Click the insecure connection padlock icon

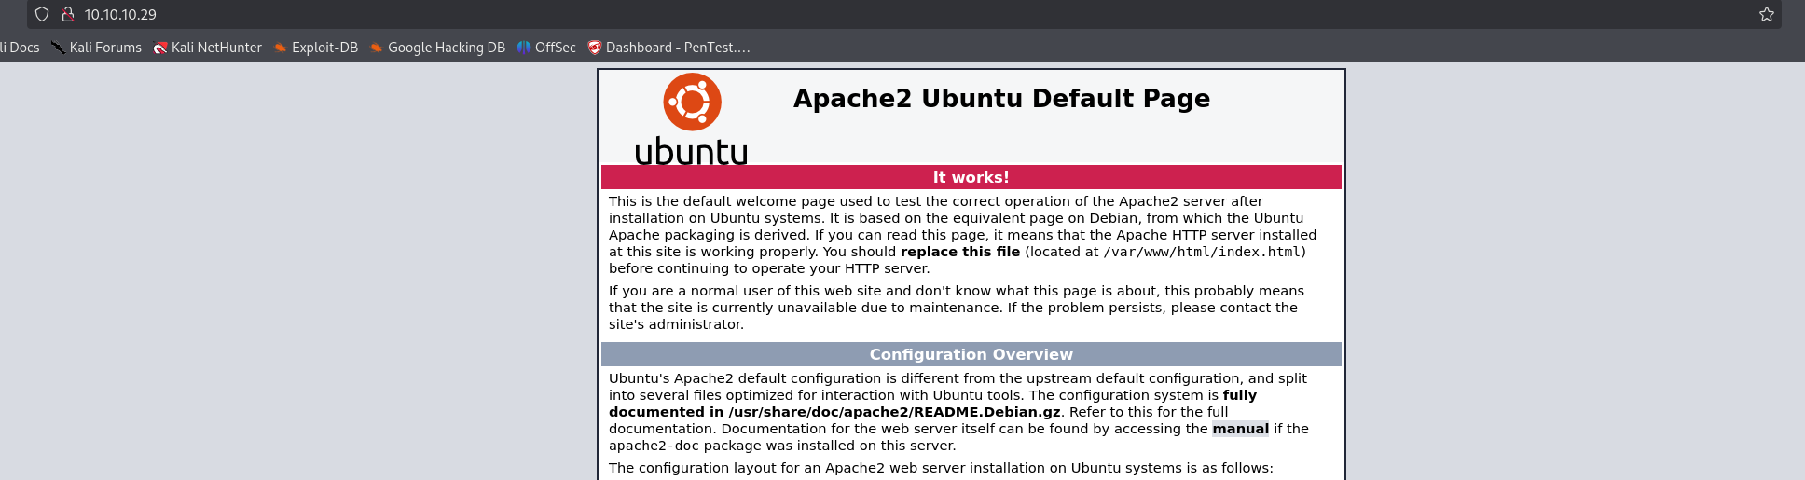pos(68,14)
